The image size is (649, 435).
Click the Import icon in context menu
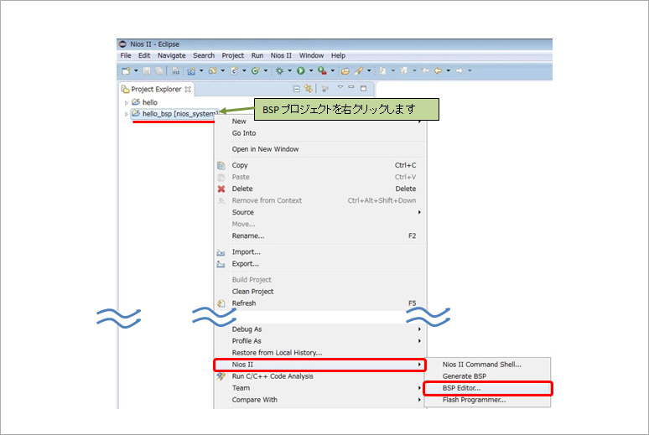[221, 251]
